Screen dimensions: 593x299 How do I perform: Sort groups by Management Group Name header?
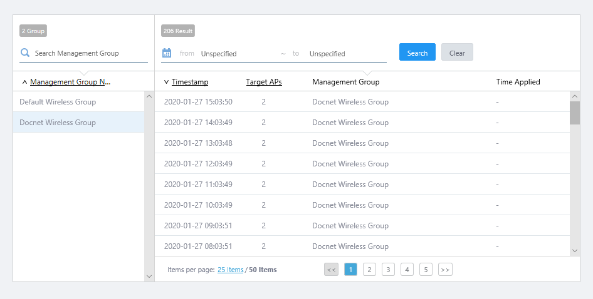[x=70, y=82]
